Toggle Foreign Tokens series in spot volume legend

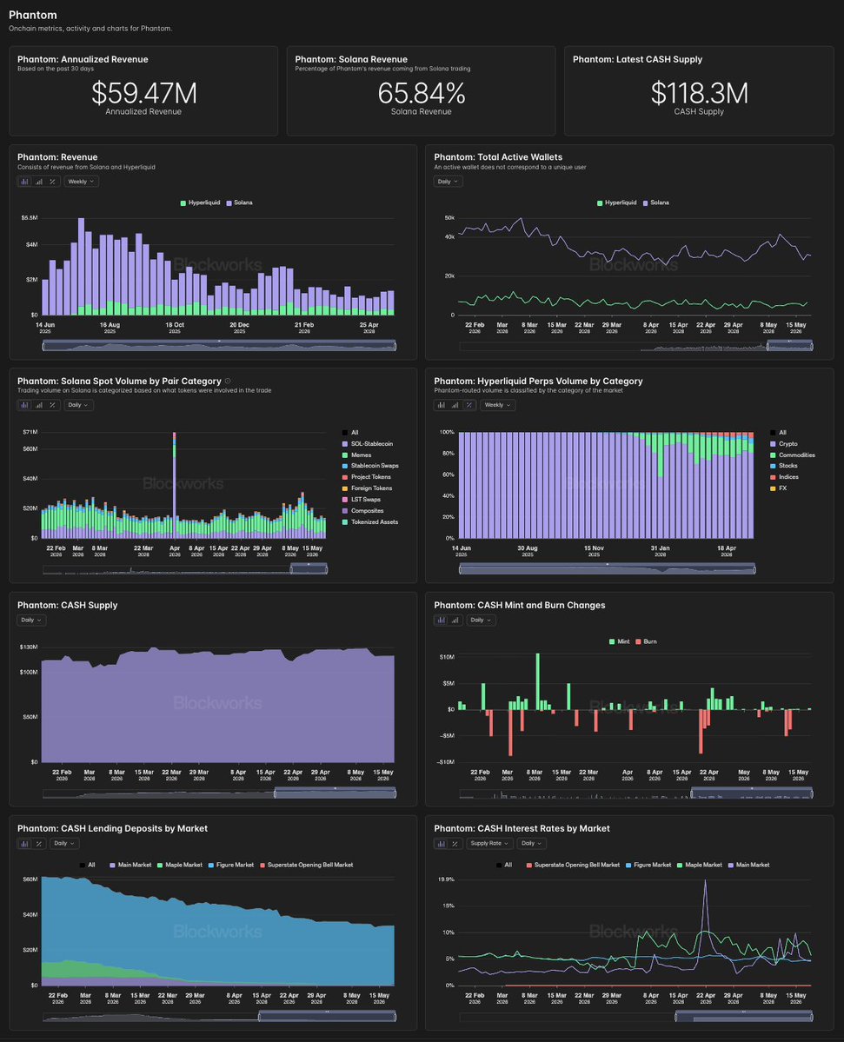[367, 488]
